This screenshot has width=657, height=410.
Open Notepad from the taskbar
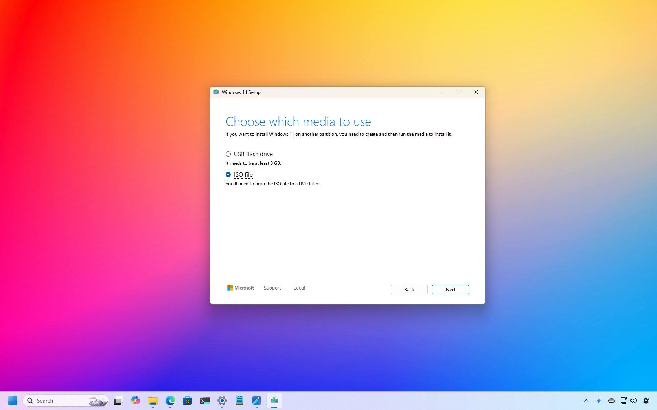point(239,401)
